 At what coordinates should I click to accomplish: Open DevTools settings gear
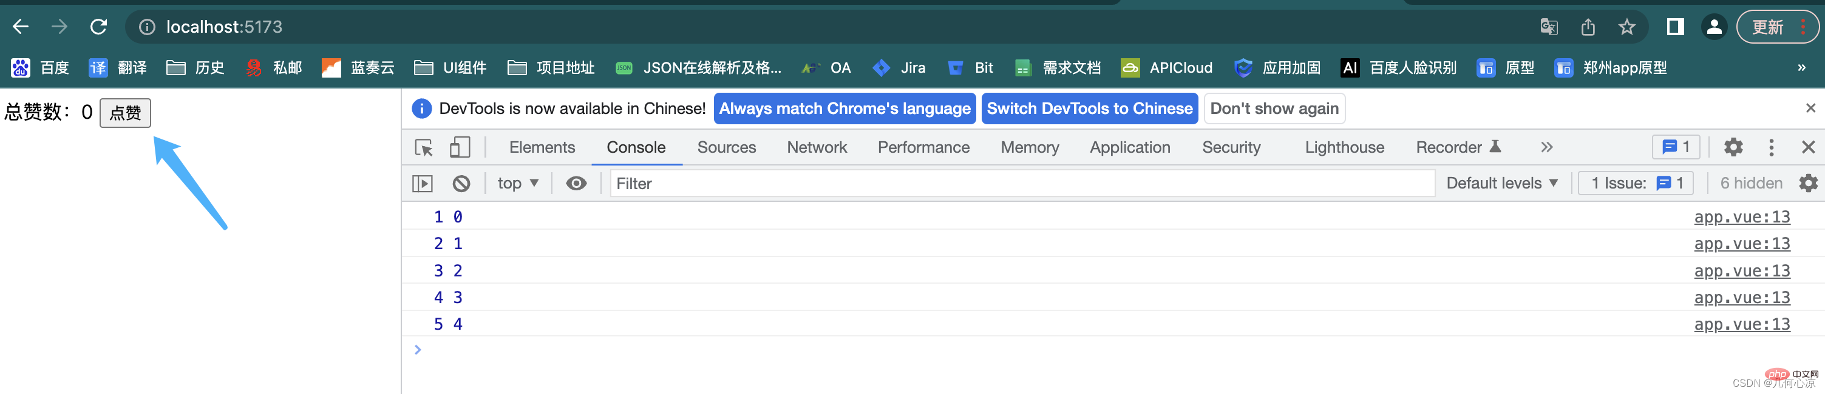[1733, 147]
